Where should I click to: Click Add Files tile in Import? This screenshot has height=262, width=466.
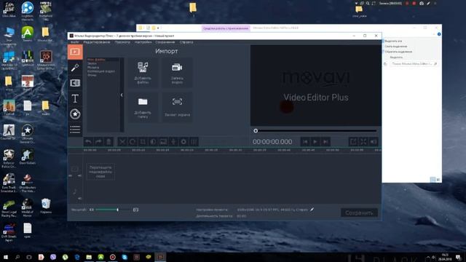click(x=143, y=73)
